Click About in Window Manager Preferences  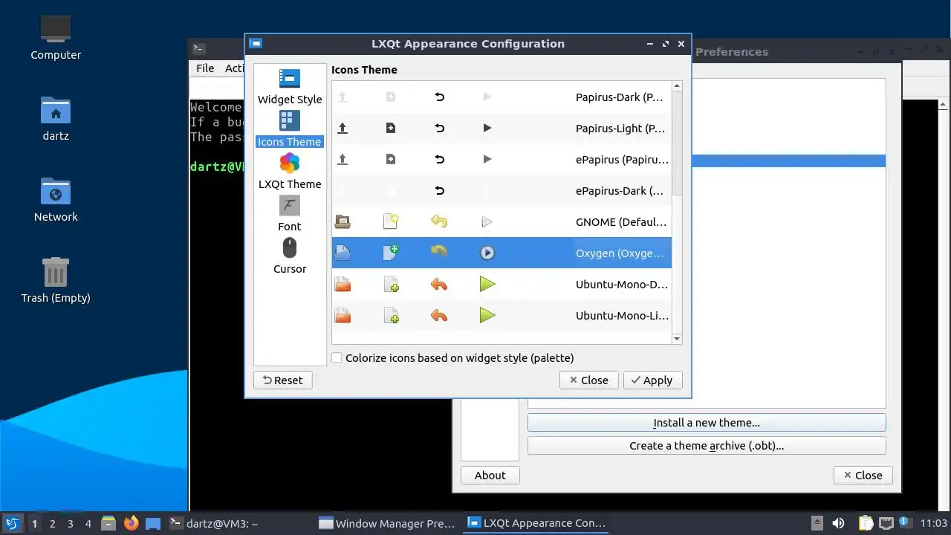[490, 476]
